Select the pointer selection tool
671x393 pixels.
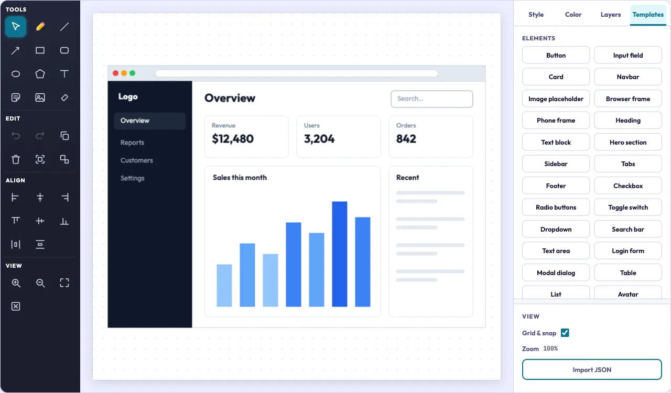point(16,27)
